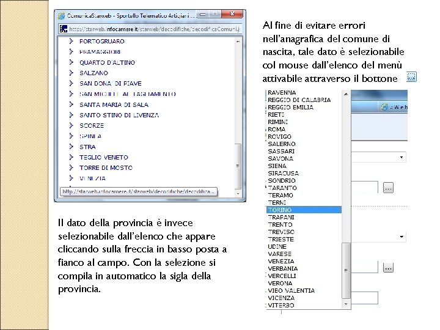Choose TARANTO from province list

pyautogui.click(x=282, y=188)
